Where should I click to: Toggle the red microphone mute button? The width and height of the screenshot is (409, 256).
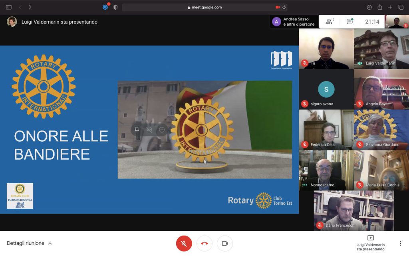click(184, 244)
